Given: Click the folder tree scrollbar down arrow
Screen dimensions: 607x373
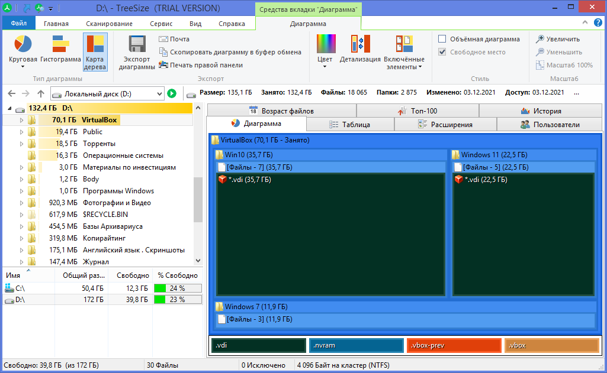Looking at the screenshot, I should point(198,261).
